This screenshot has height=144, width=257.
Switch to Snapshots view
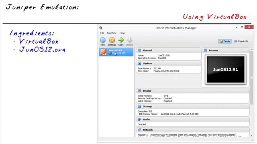241,41
